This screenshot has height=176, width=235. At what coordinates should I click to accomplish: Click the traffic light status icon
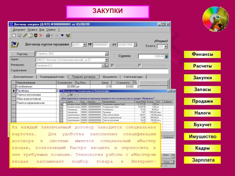[x=36, y=35]
